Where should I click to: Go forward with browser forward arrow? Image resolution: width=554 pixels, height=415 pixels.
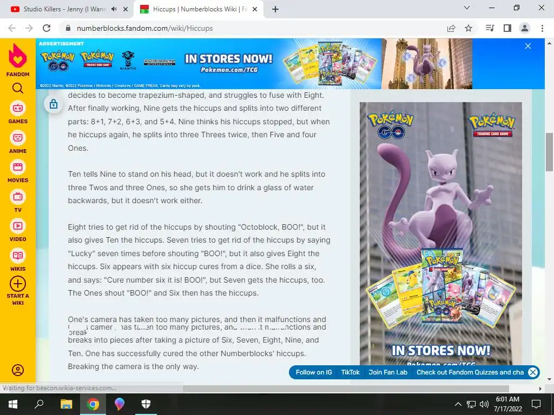(29, 28)
